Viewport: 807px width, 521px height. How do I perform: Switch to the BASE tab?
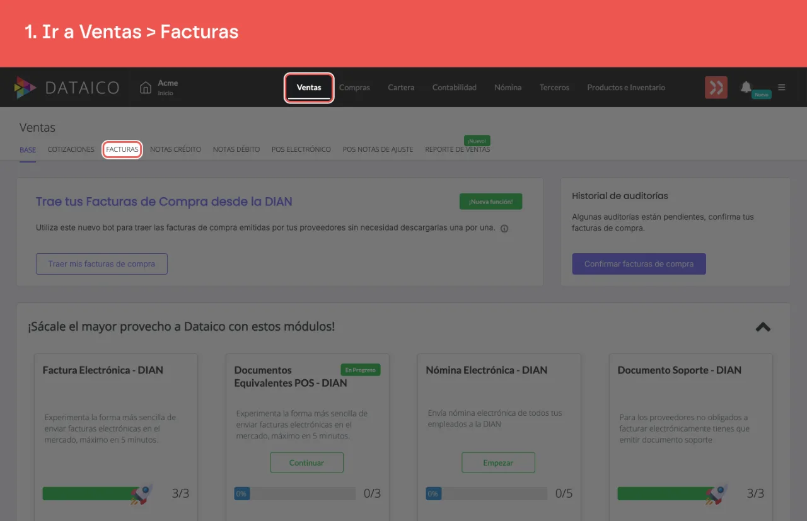28,150
